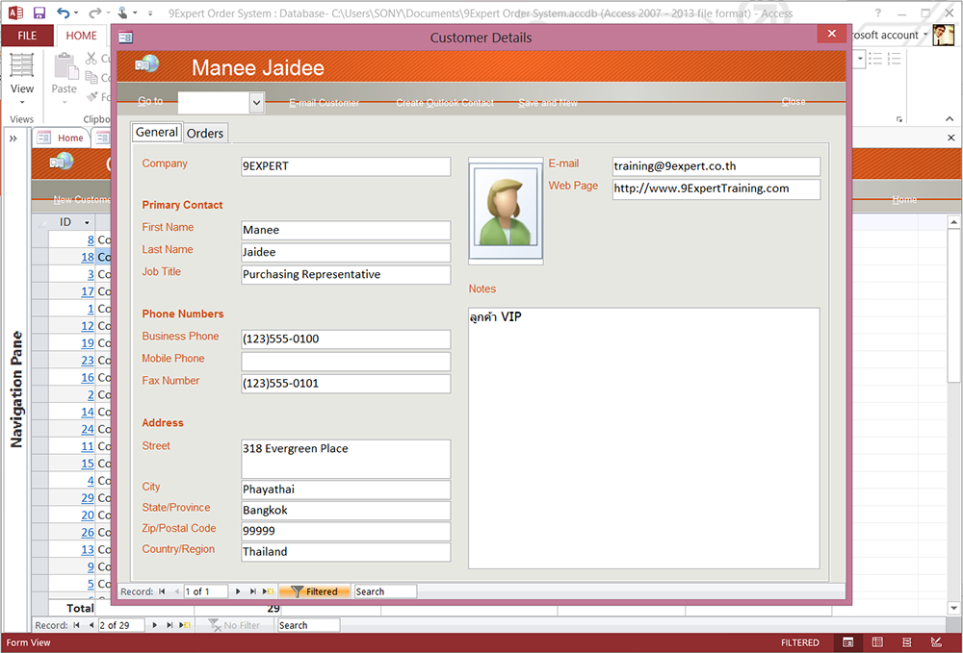Switch to the Orders tab
Image resolution: width=963 pixels, height=653 pixels.
205,133
